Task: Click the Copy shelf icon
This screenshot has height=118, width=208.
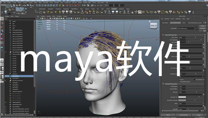Action: 109,12
